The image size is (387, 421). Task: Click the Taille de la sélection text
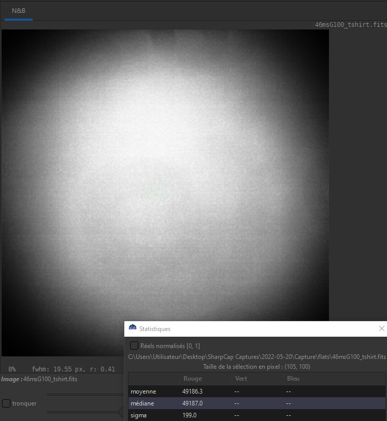(256, 367)
